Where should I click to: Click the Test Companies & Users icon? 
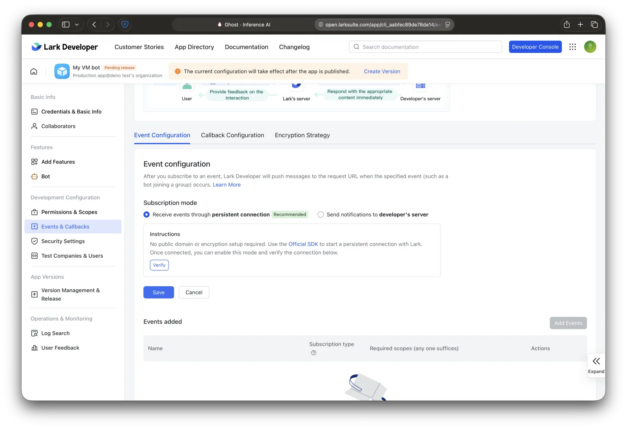[x=34, y=256]
